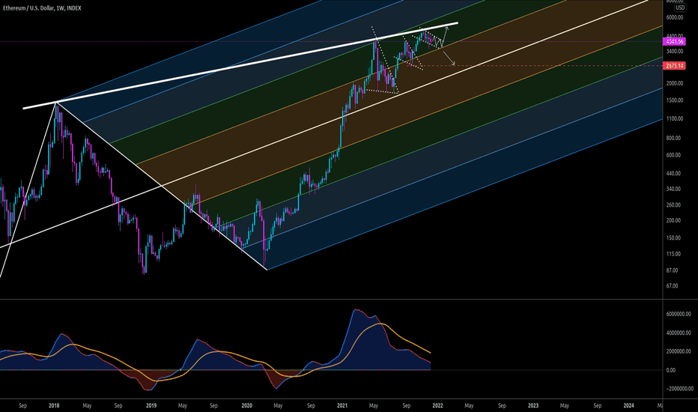Open the USD currency selector
The image size is (698, 412).
(680, 8)
